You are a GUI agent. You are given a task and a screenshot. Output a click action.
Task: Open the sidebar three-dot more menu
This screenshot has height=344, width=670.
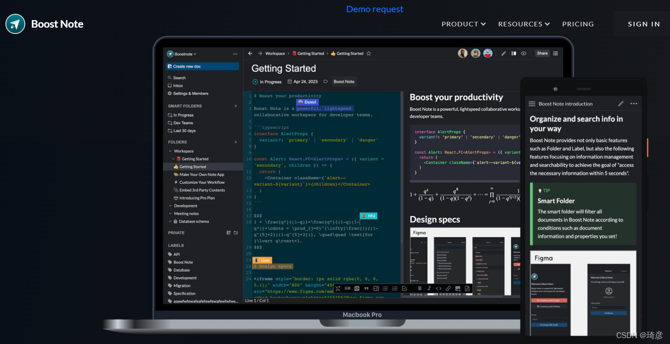pos(235,54)
